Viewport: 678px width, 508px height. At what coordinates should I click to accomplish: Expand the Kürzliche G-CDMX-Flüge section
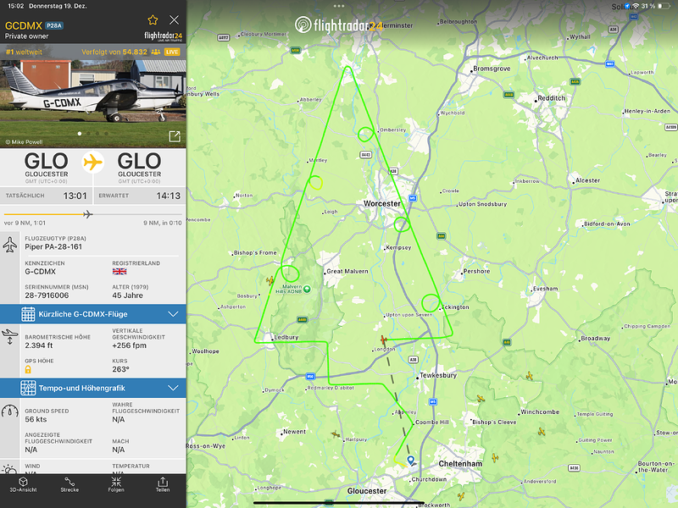[x=93, y=314]
